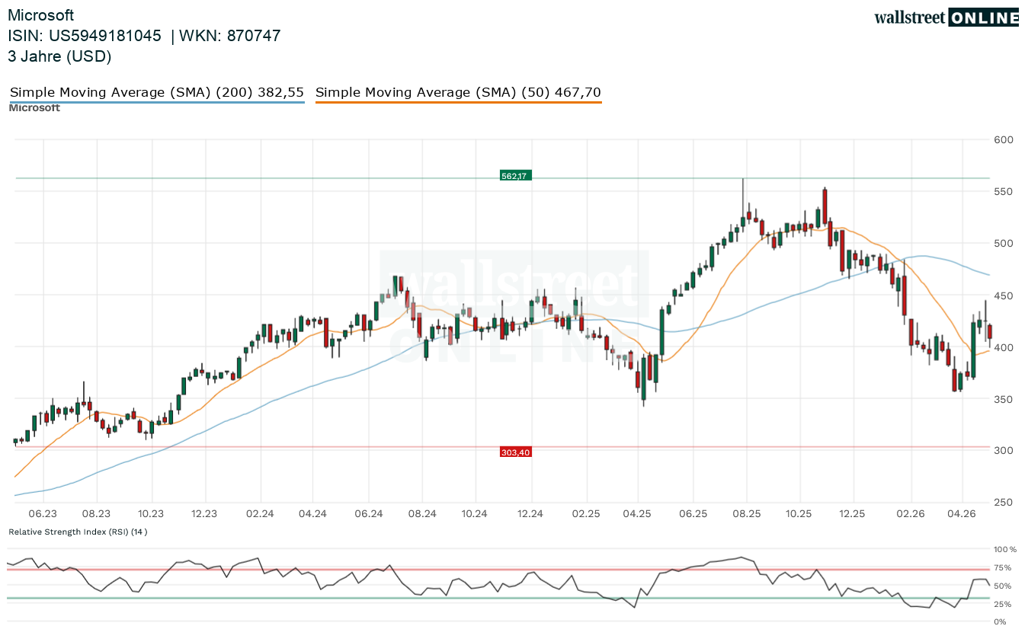This screenshot has width=1028, height=642.
Task: Click the 06.24 date on time axis
Action: [x=368, y=514]
